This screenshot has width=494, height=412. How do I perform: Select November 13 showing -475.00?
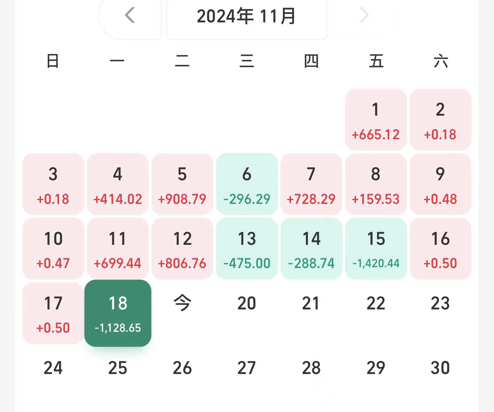[247, 248]
